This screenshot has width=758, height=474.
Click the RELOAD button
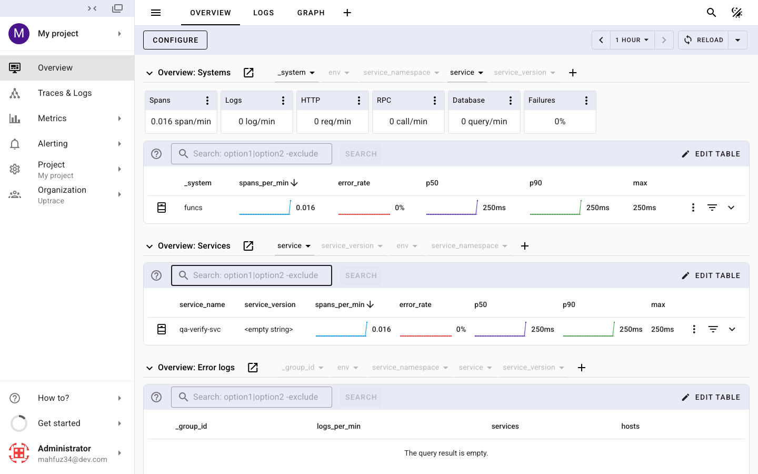(704, 40)
